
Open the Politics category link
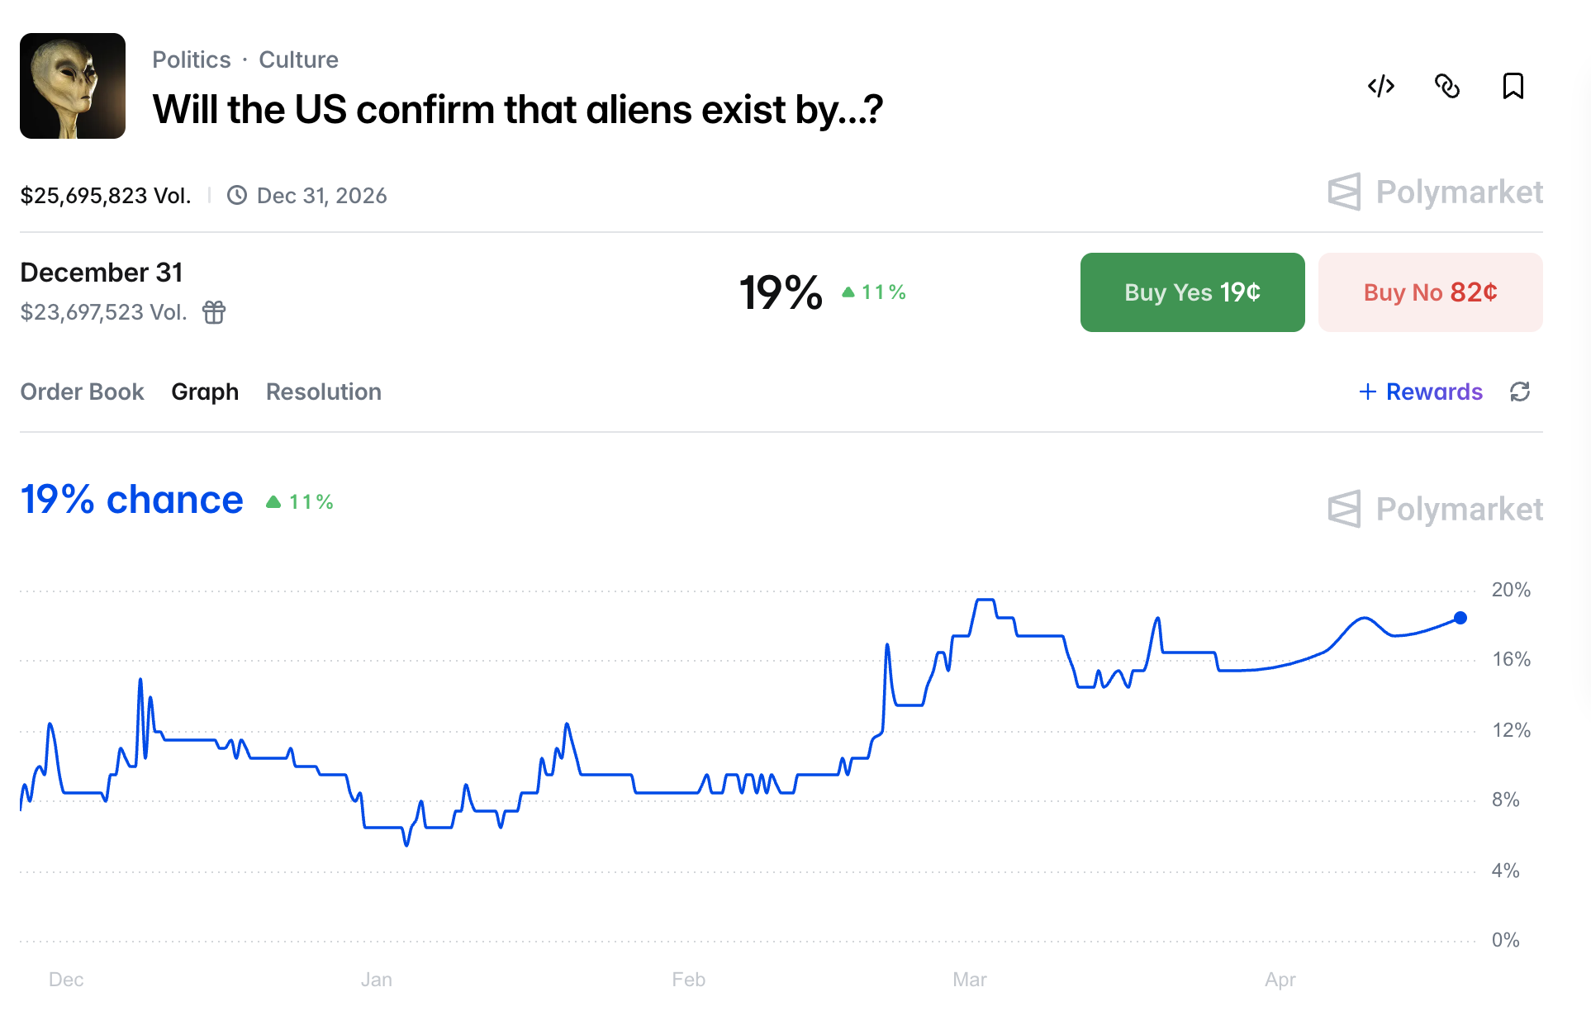click(192, 59)
